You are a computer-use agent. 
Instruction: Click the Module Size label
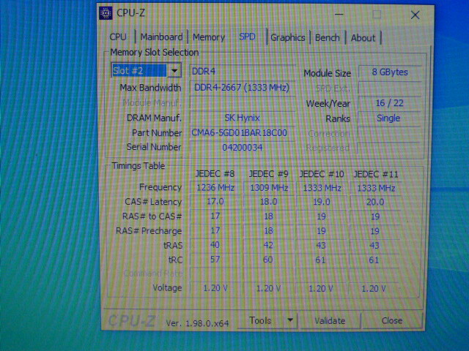[328, 73]
